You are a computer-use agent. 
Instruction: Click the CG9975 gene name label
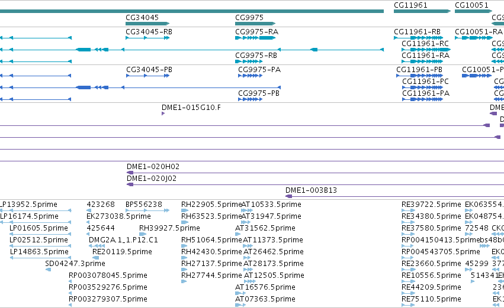coord(249,17)
